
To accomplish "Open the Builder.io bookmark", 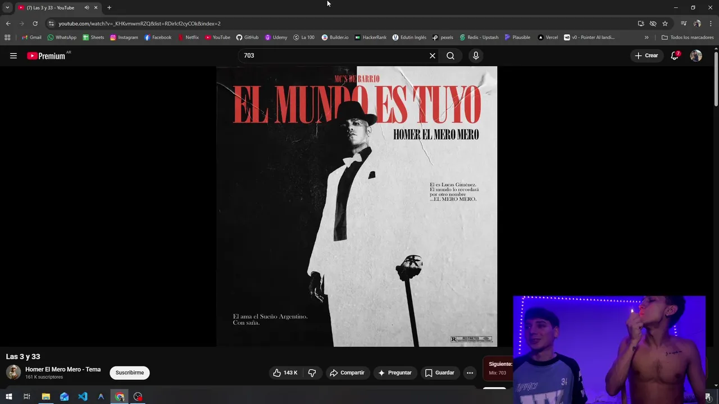I will click(x=335, y=38).
